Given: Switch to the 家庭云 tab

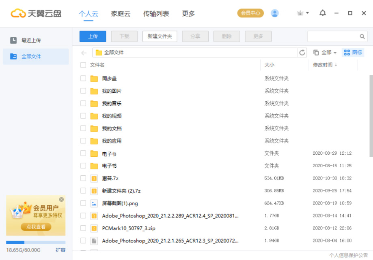Looking at the screenshot, I should pos(121,14).
